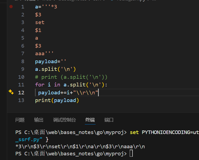
Task: Switch to the 问题 panel tab
Action: (20, 120)
